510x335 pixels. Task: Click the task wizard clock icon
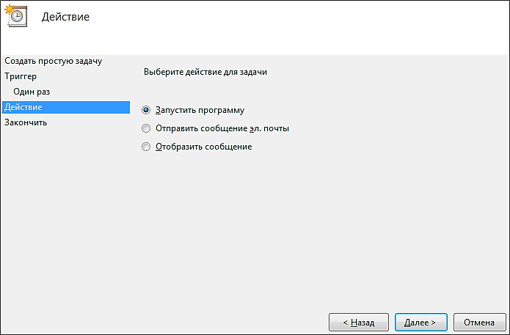tap(18, 17)
